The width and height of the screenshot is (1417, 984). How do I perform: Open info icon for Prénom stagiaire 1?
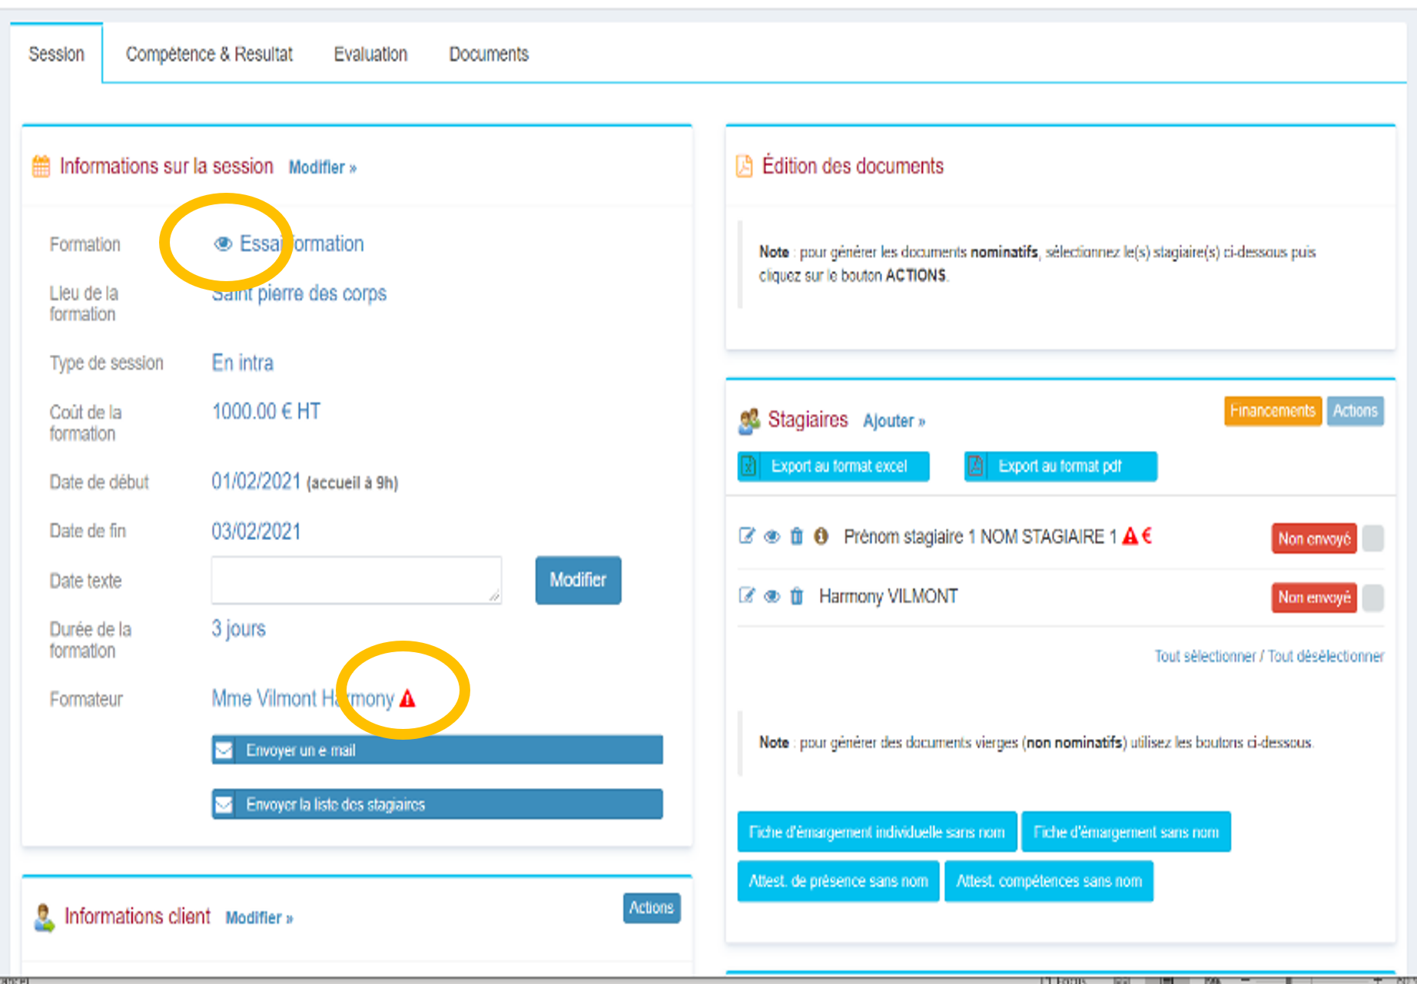[x=821, y=536]
